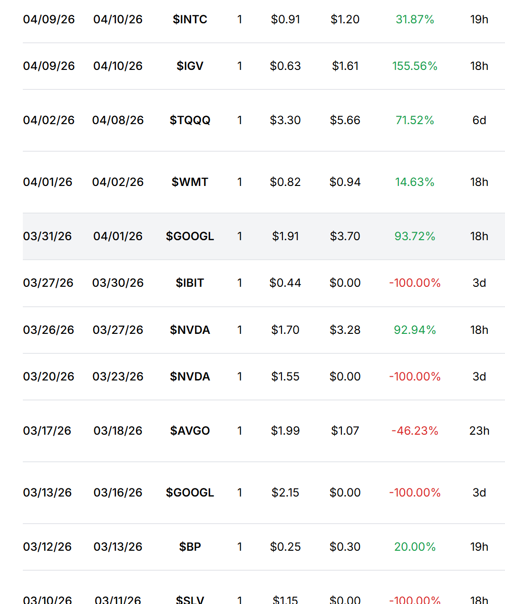Viewport: 505px width, 604px height.
Task: Click the 71.52% return for TQQQ
Action: (415, 120)
